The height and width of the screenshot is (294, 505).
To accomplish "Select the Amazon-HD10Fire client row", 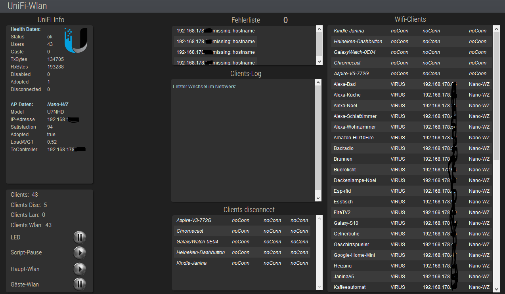I will [412, 138].
